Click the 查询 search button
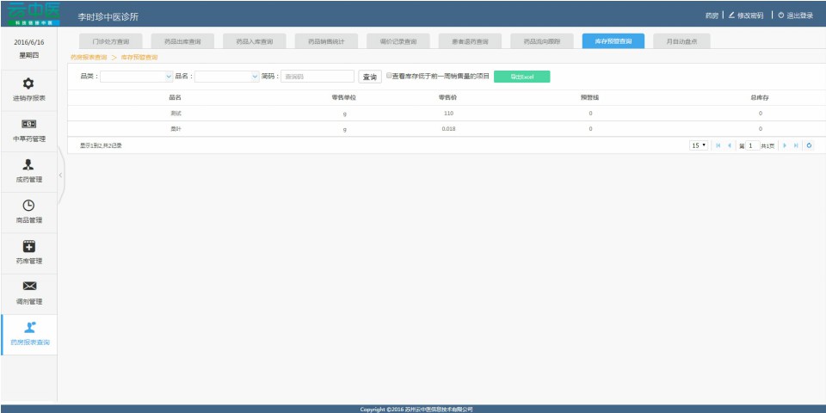826x413 pixels. (370, 77)
